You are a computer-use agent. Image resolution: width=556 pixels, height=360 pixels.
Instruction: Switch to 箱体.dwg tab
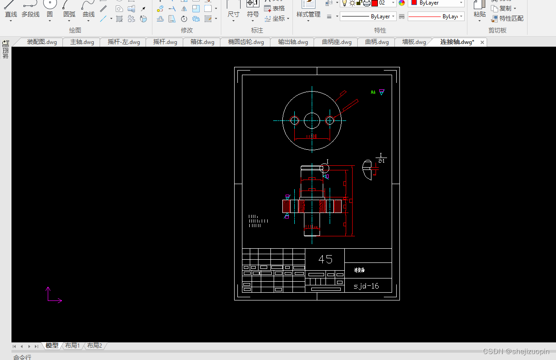(202, 42)
